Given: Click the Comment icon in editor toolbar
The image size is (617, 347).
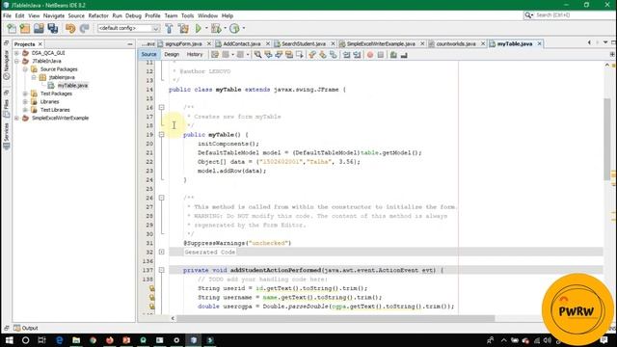Looking at the screenshot, I should click(393, 55).
